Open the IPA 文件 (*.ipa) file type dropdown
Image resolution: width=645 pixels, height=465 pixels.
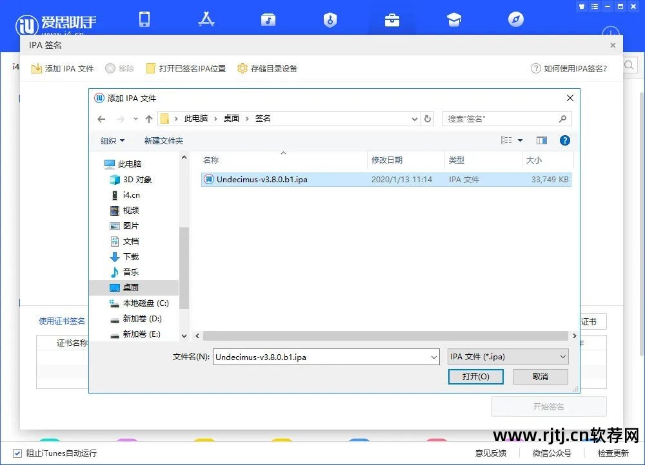(x=508, y=356)
